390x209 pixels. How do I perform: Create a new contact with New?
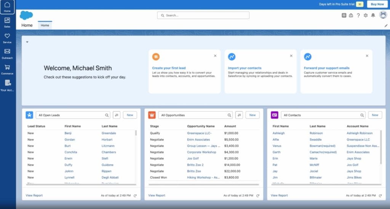point(375,115)
